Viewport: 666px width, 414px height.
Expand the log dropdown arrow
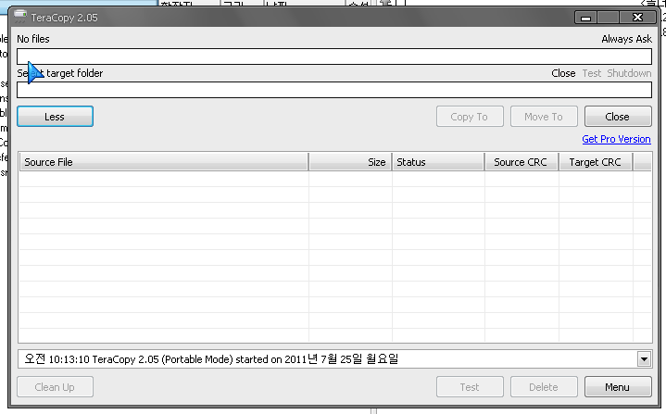pos(644,359)
